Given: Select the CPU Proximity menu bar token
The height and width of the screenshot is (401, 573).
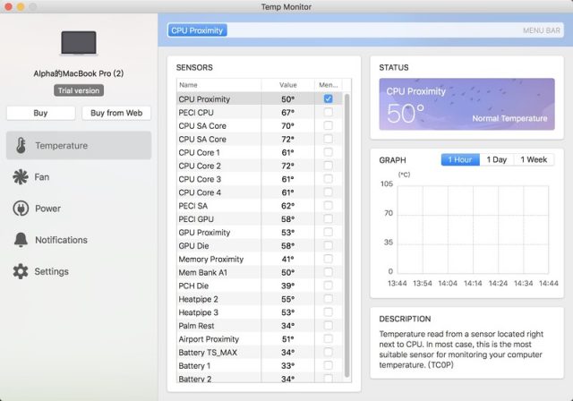Looking at the screenshot, I should [x=197, y=30].
